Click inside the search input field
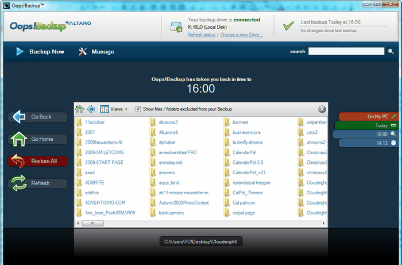Viewport: 402px width, 265px height. tap(346, 51)
